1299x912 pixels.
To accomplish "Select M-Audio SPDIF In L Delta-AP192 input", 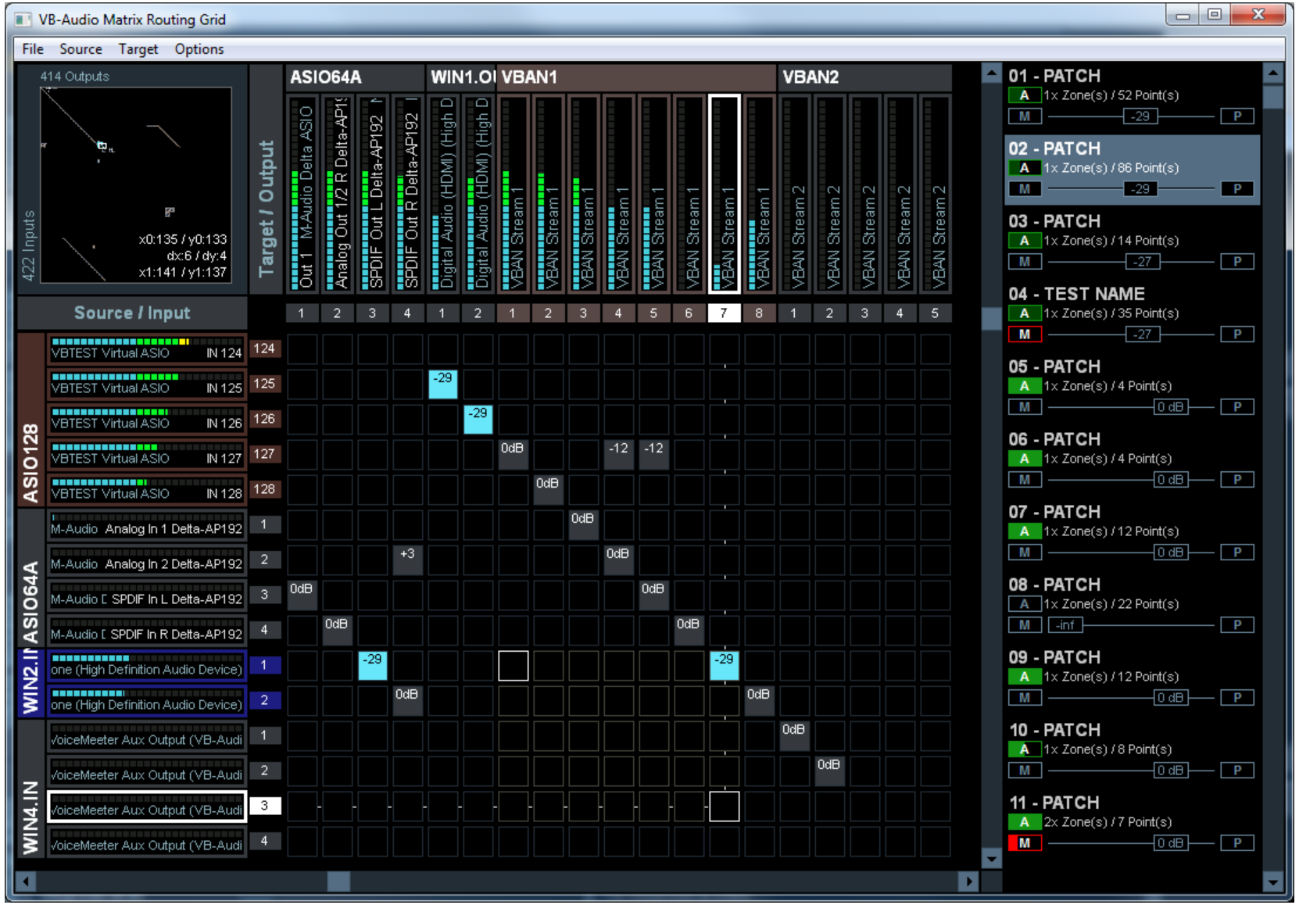I will [x=147, y=595].
